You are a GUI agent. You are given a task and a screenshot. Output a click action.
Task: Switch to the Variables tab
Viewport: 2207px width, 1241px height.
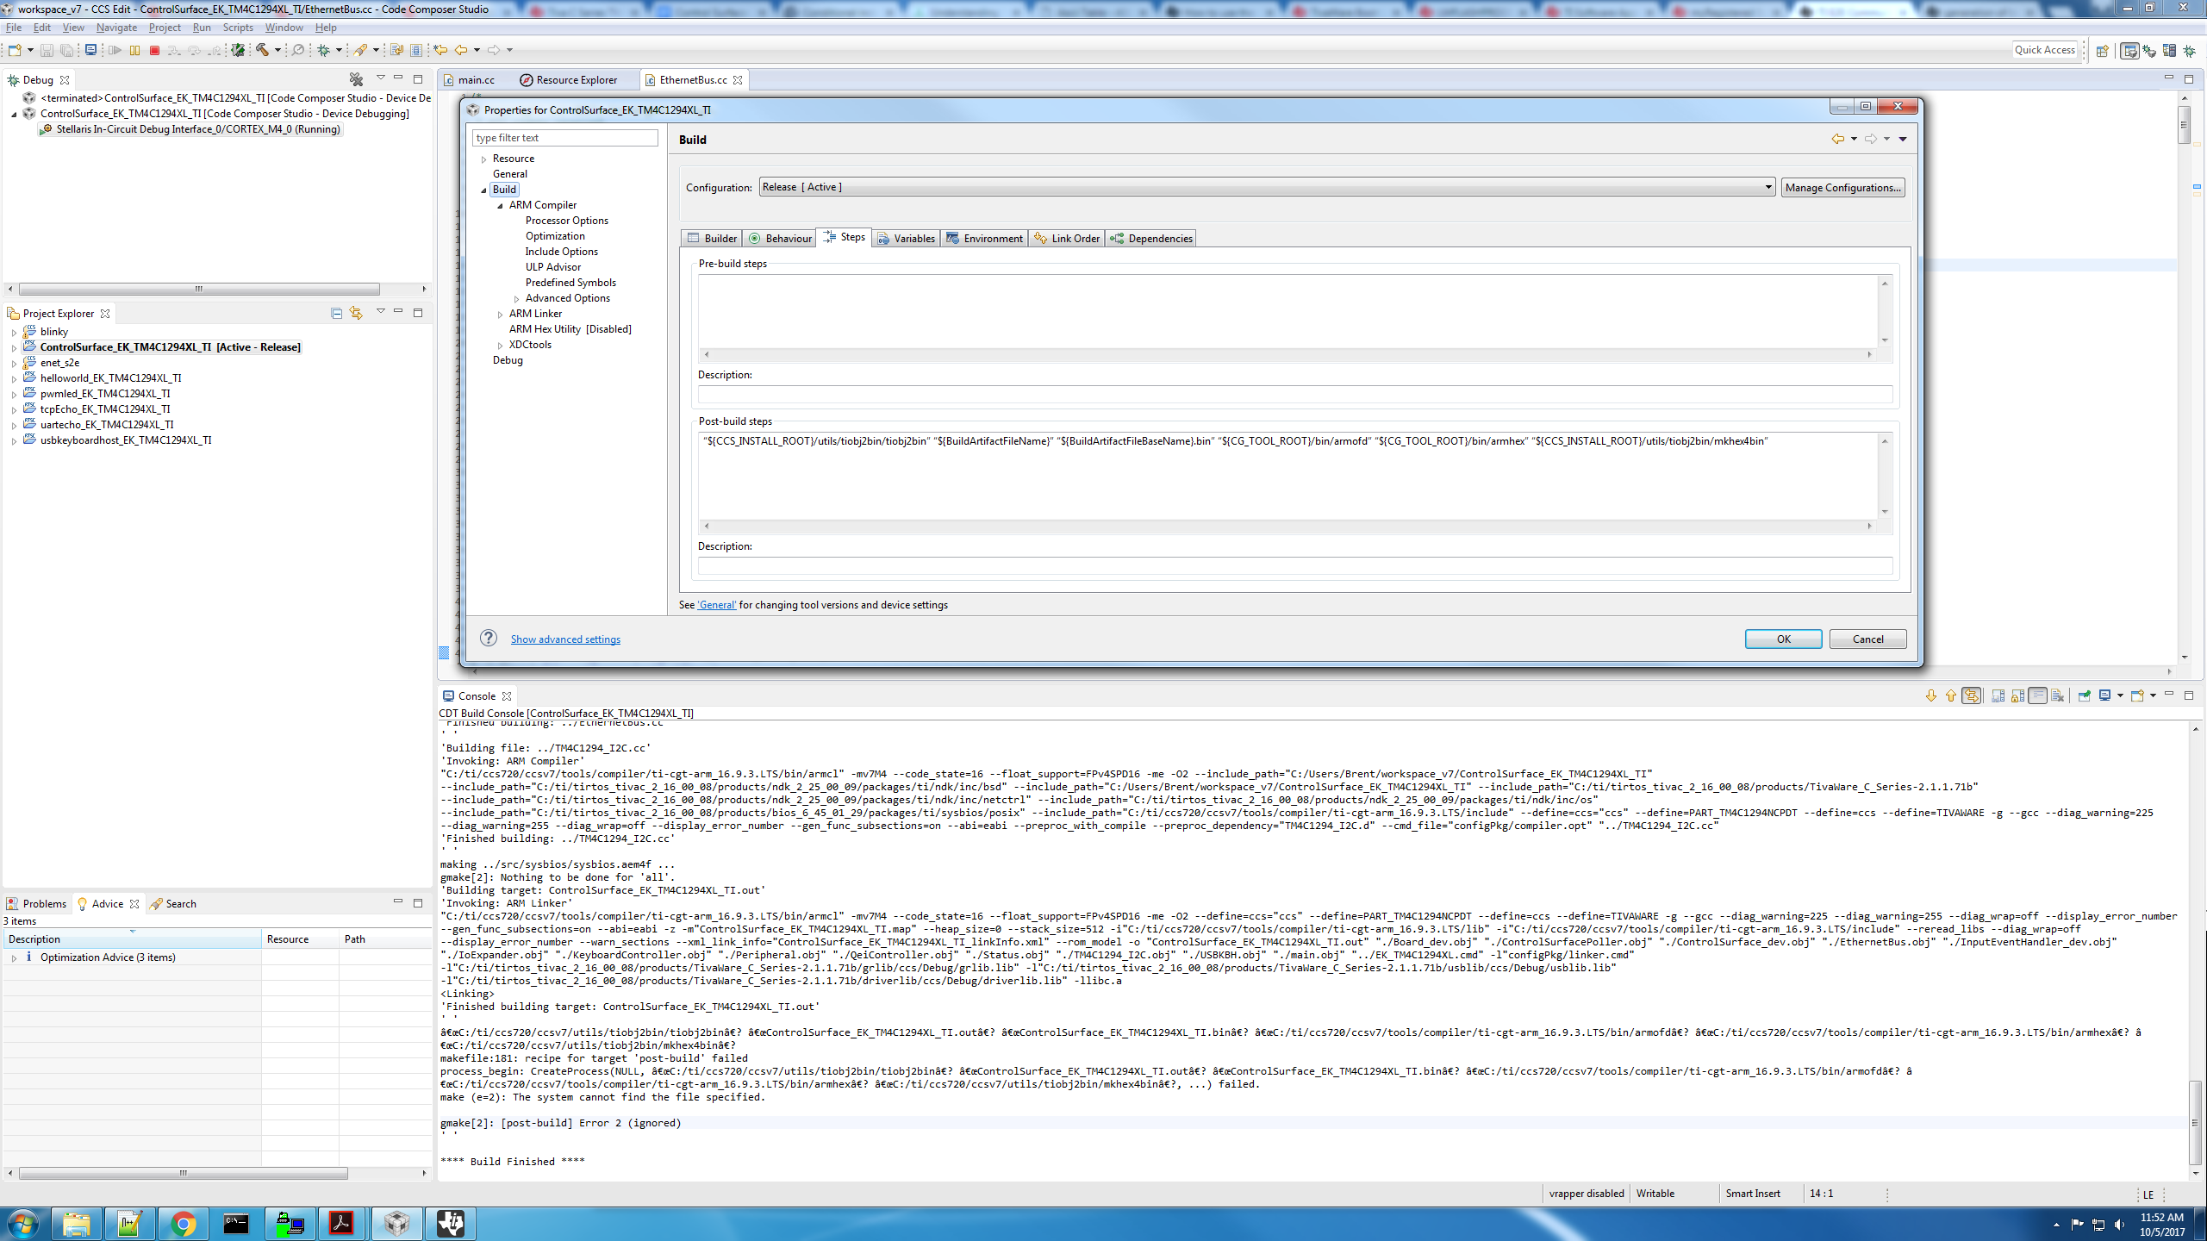pyautogui.click(x=906, y=239)
